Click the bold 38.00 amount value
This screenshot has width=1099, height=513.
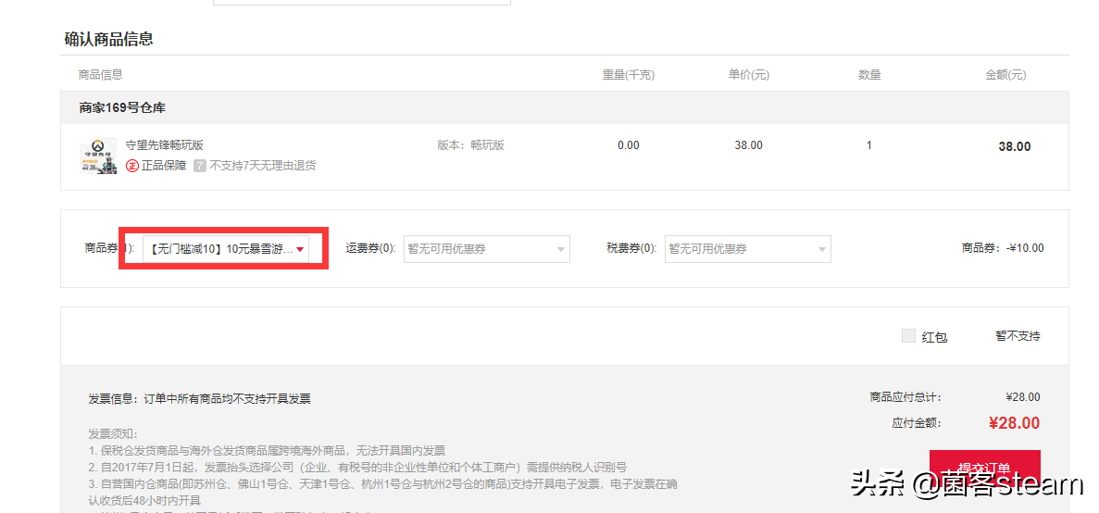(x=1014, y=146)
